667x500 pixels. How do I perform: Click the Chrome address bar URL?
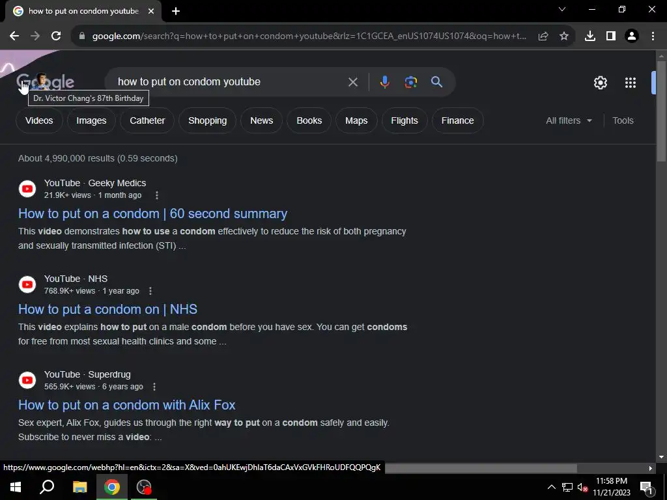(309, 36)
